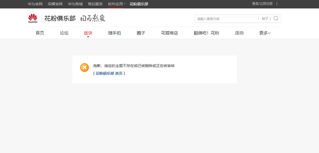Click the Huawei logo icon
319x153 pixels.
pyautogui.click(x=33, y=18)
